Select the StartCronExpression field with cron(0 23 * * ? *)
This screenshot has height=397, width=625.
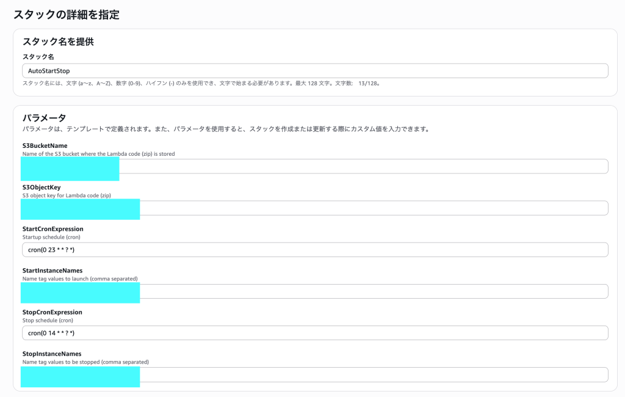[314, 250]
